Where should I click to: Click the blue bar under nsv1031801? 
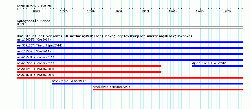pyautogui.click(x=147, y=84)
